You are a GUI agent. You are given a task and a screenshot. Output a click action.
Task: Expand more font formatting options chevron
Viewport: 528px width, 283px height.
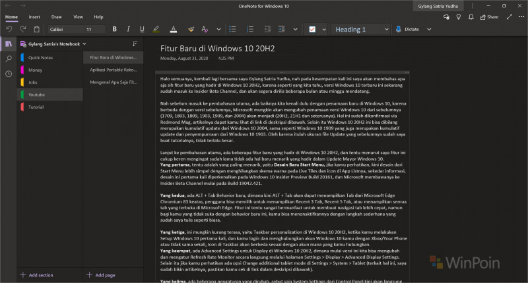pyautogui.click(x=218, y=29)
